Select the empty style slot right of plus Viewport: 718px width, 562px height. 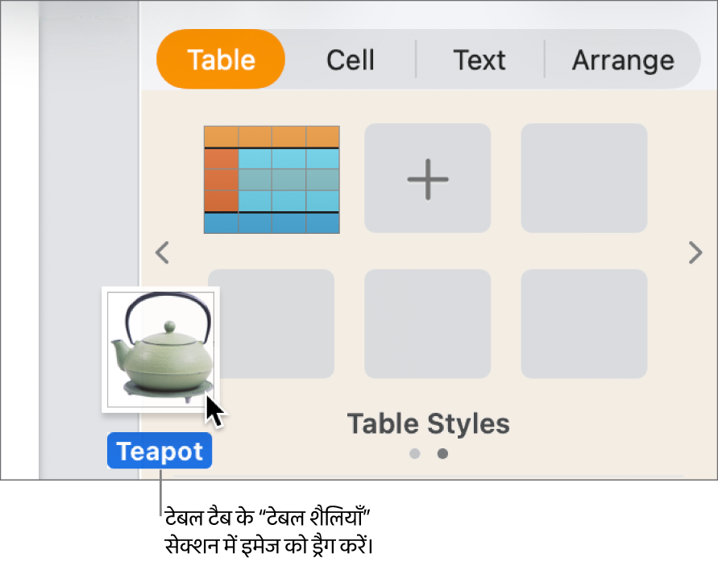[584, 178]
